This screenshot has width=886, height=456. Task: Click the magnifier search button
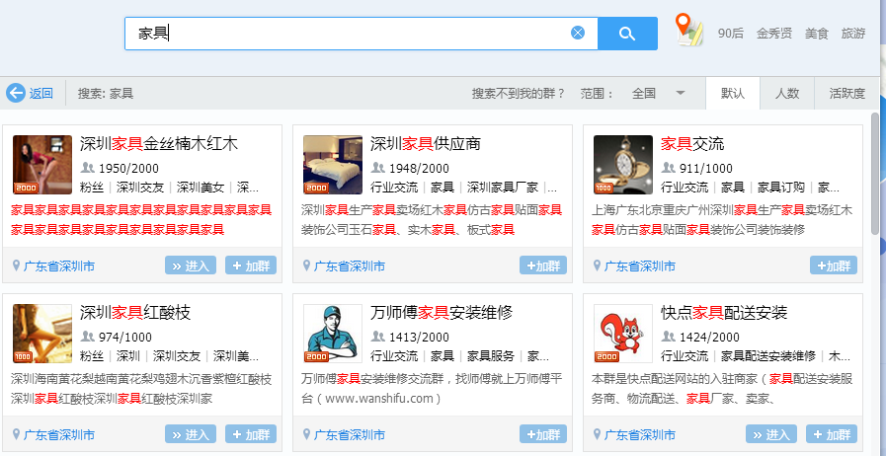pos(627,34)
